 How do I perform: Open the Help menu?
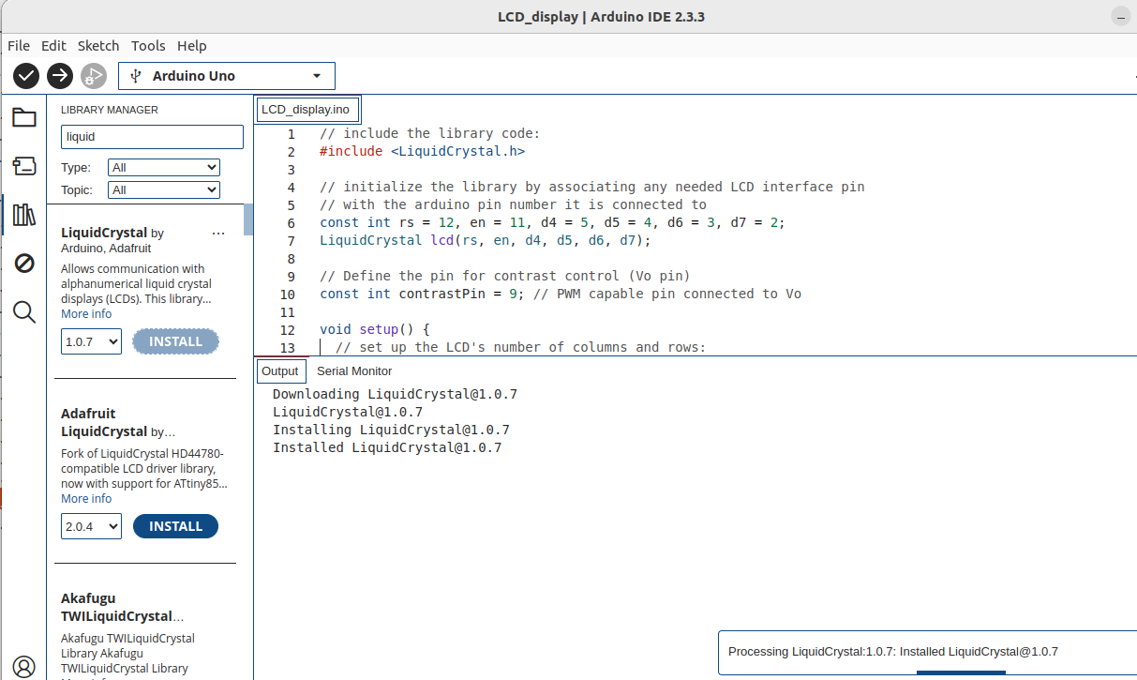(x=191, y=45)
